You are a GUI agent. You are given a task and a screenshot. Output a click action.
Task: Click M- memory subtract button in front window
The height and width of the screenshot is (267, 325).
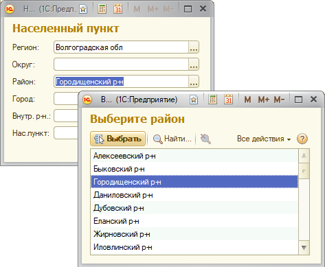[279, 100]
